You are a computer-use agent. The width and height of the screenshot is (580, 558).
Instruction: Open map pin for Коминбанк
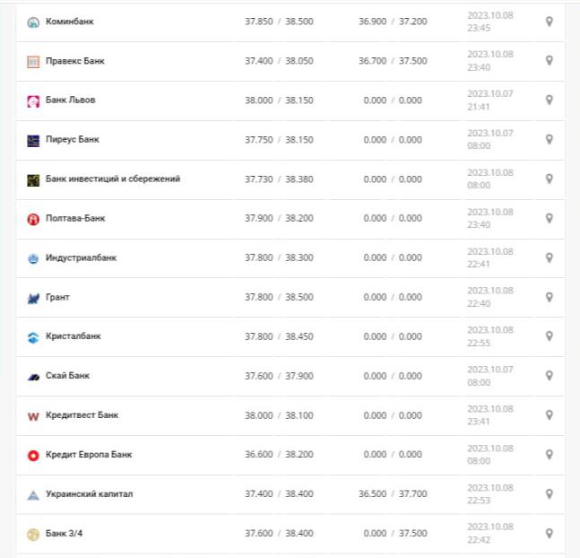click(x=550, y=22)
